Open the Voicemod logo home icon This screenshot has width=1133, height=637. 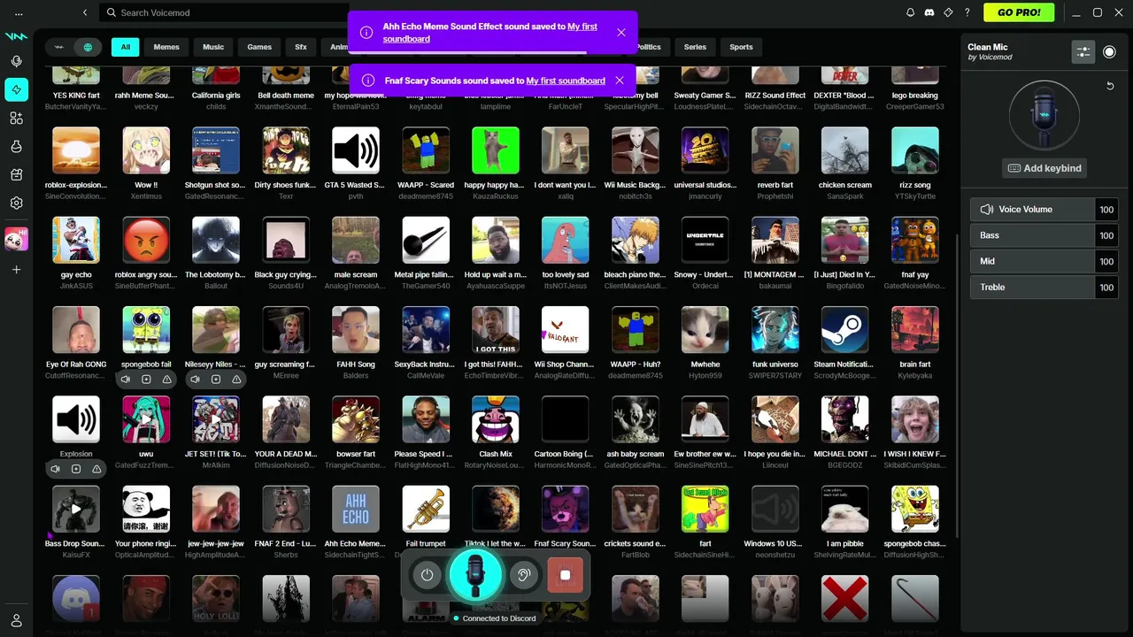pos(16,36)
